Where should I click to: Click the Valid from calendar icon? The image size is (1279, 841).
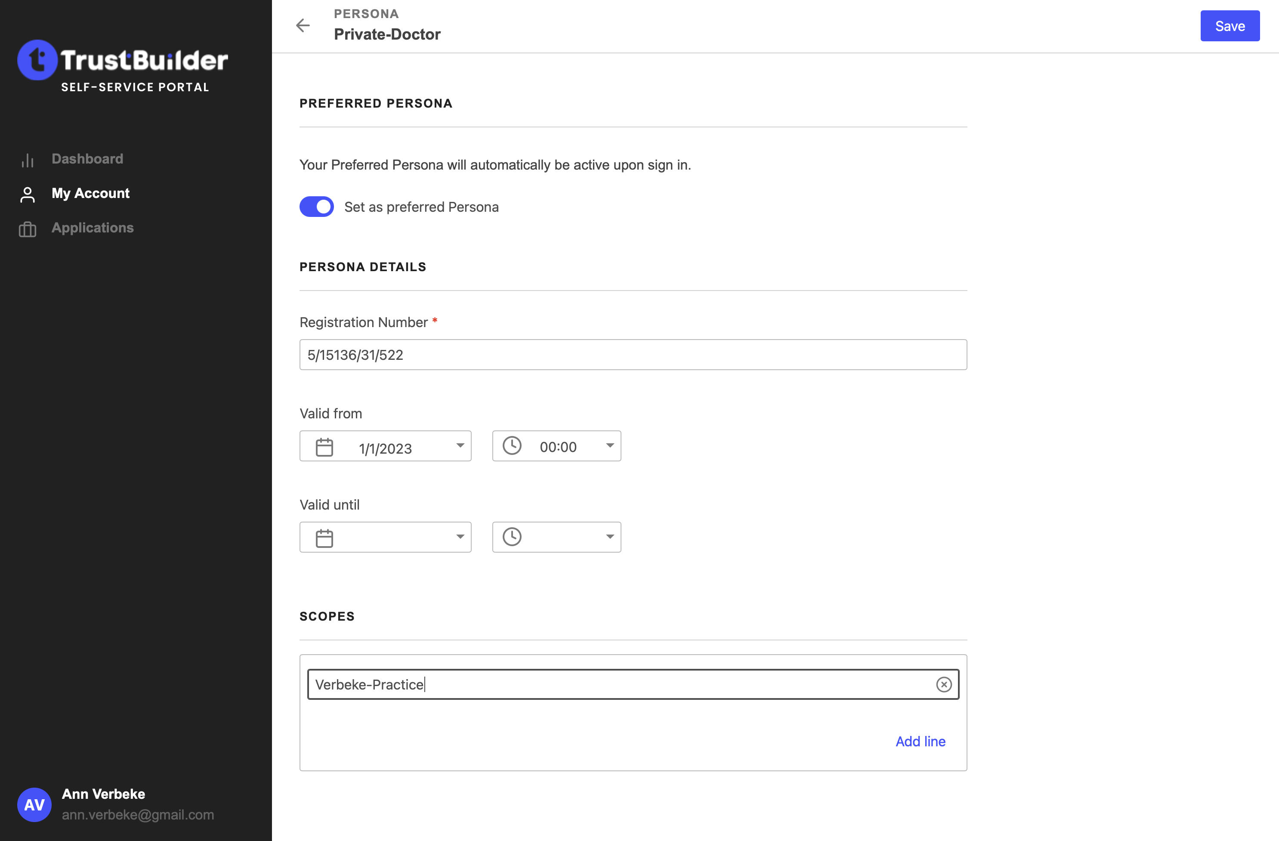(324, 447)
